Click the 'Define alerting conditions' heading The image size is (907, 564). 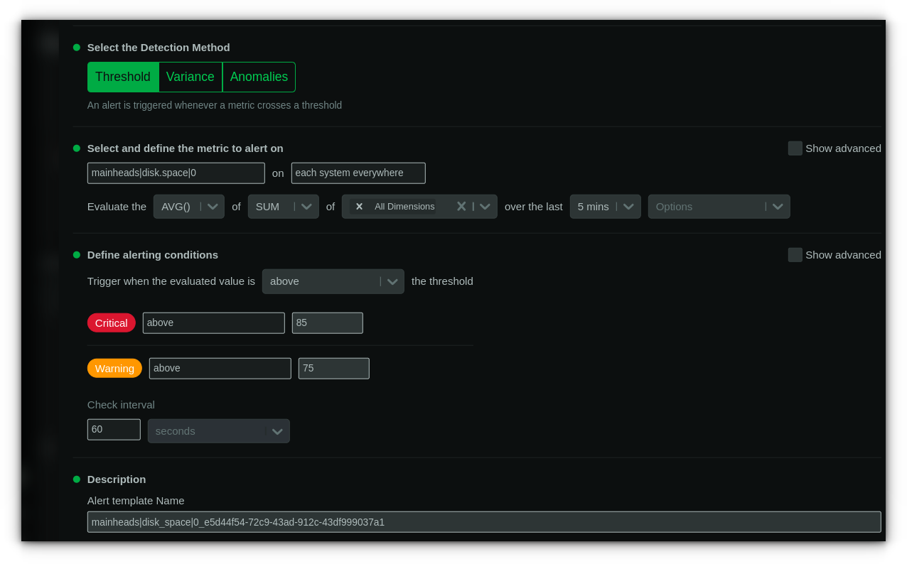(153, 255)
